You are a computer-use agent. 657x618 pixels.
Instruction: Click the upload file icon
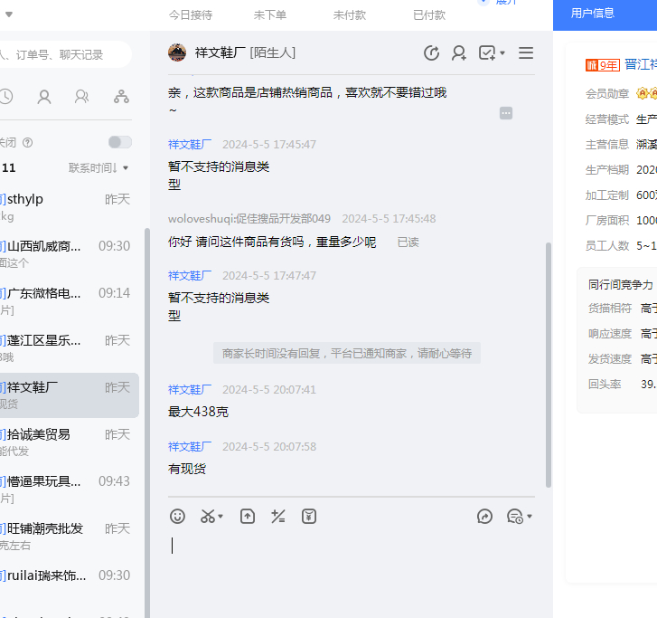[x=248, y=517]
